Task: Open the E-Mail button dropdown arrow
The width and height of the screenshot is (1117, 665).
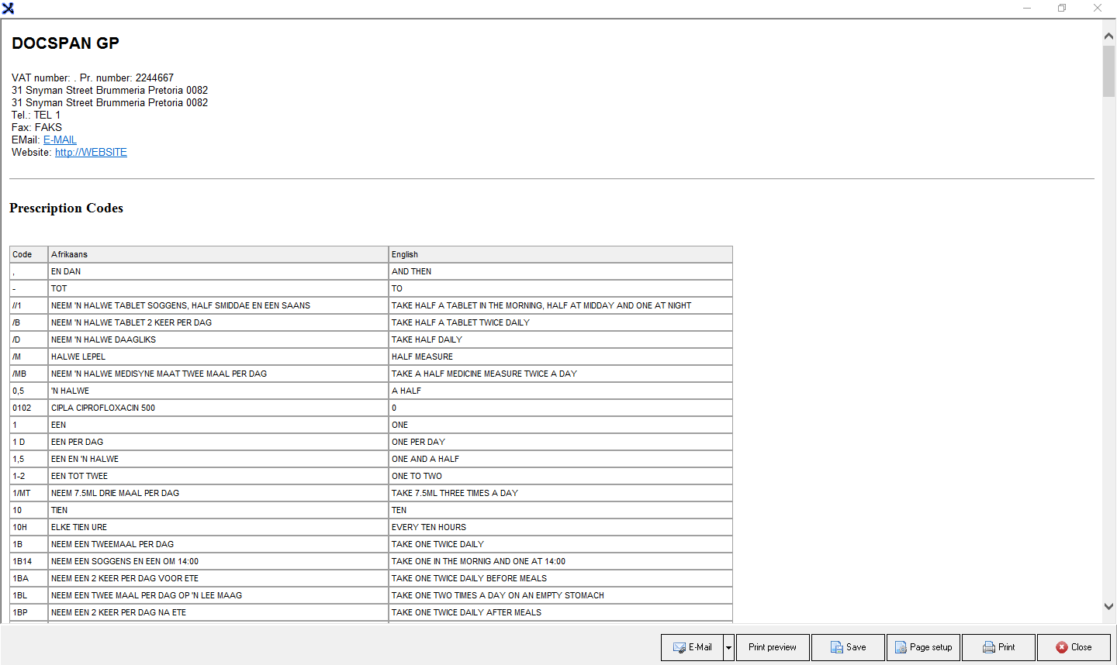Action: tap(728, 647)
